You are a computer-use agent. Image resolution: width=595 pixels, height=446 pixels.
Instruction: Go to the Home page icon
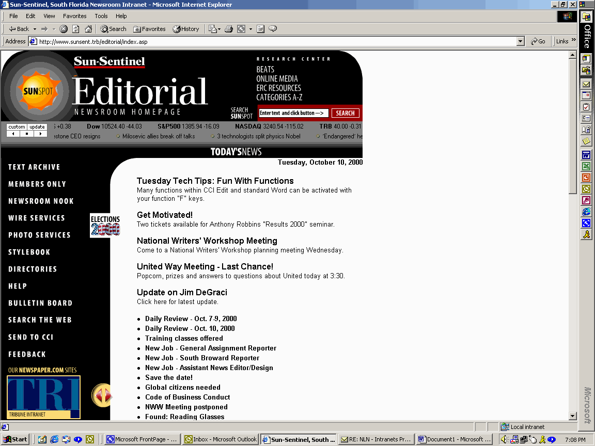(x=88, y=29)
